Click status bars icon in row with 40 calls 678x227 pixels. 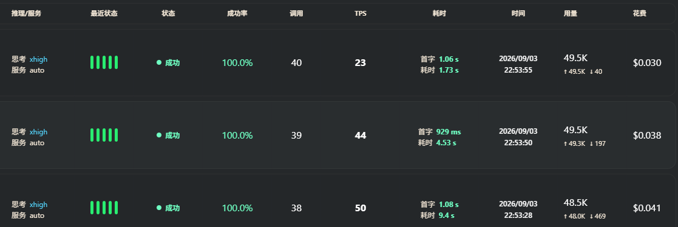104,62
